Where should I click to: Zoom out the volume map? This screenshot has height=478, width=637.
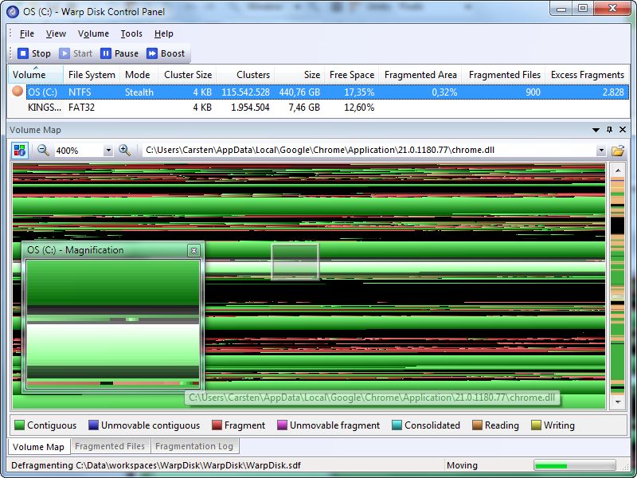coord(43,150)
